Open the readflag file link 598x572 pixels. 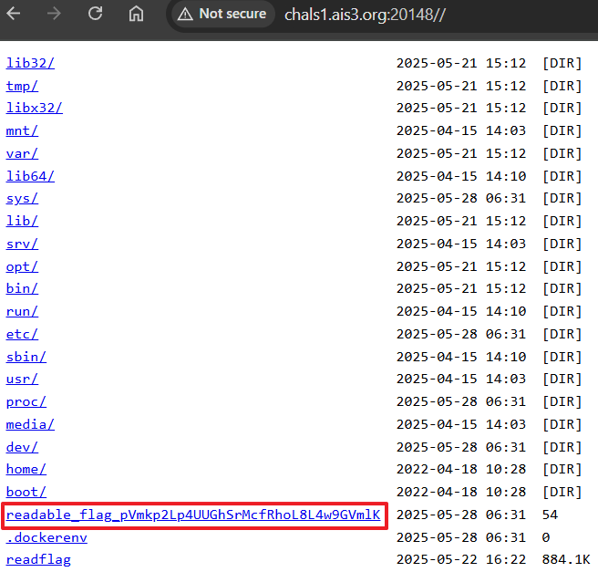pyautogui.click(x=38, y=559)
